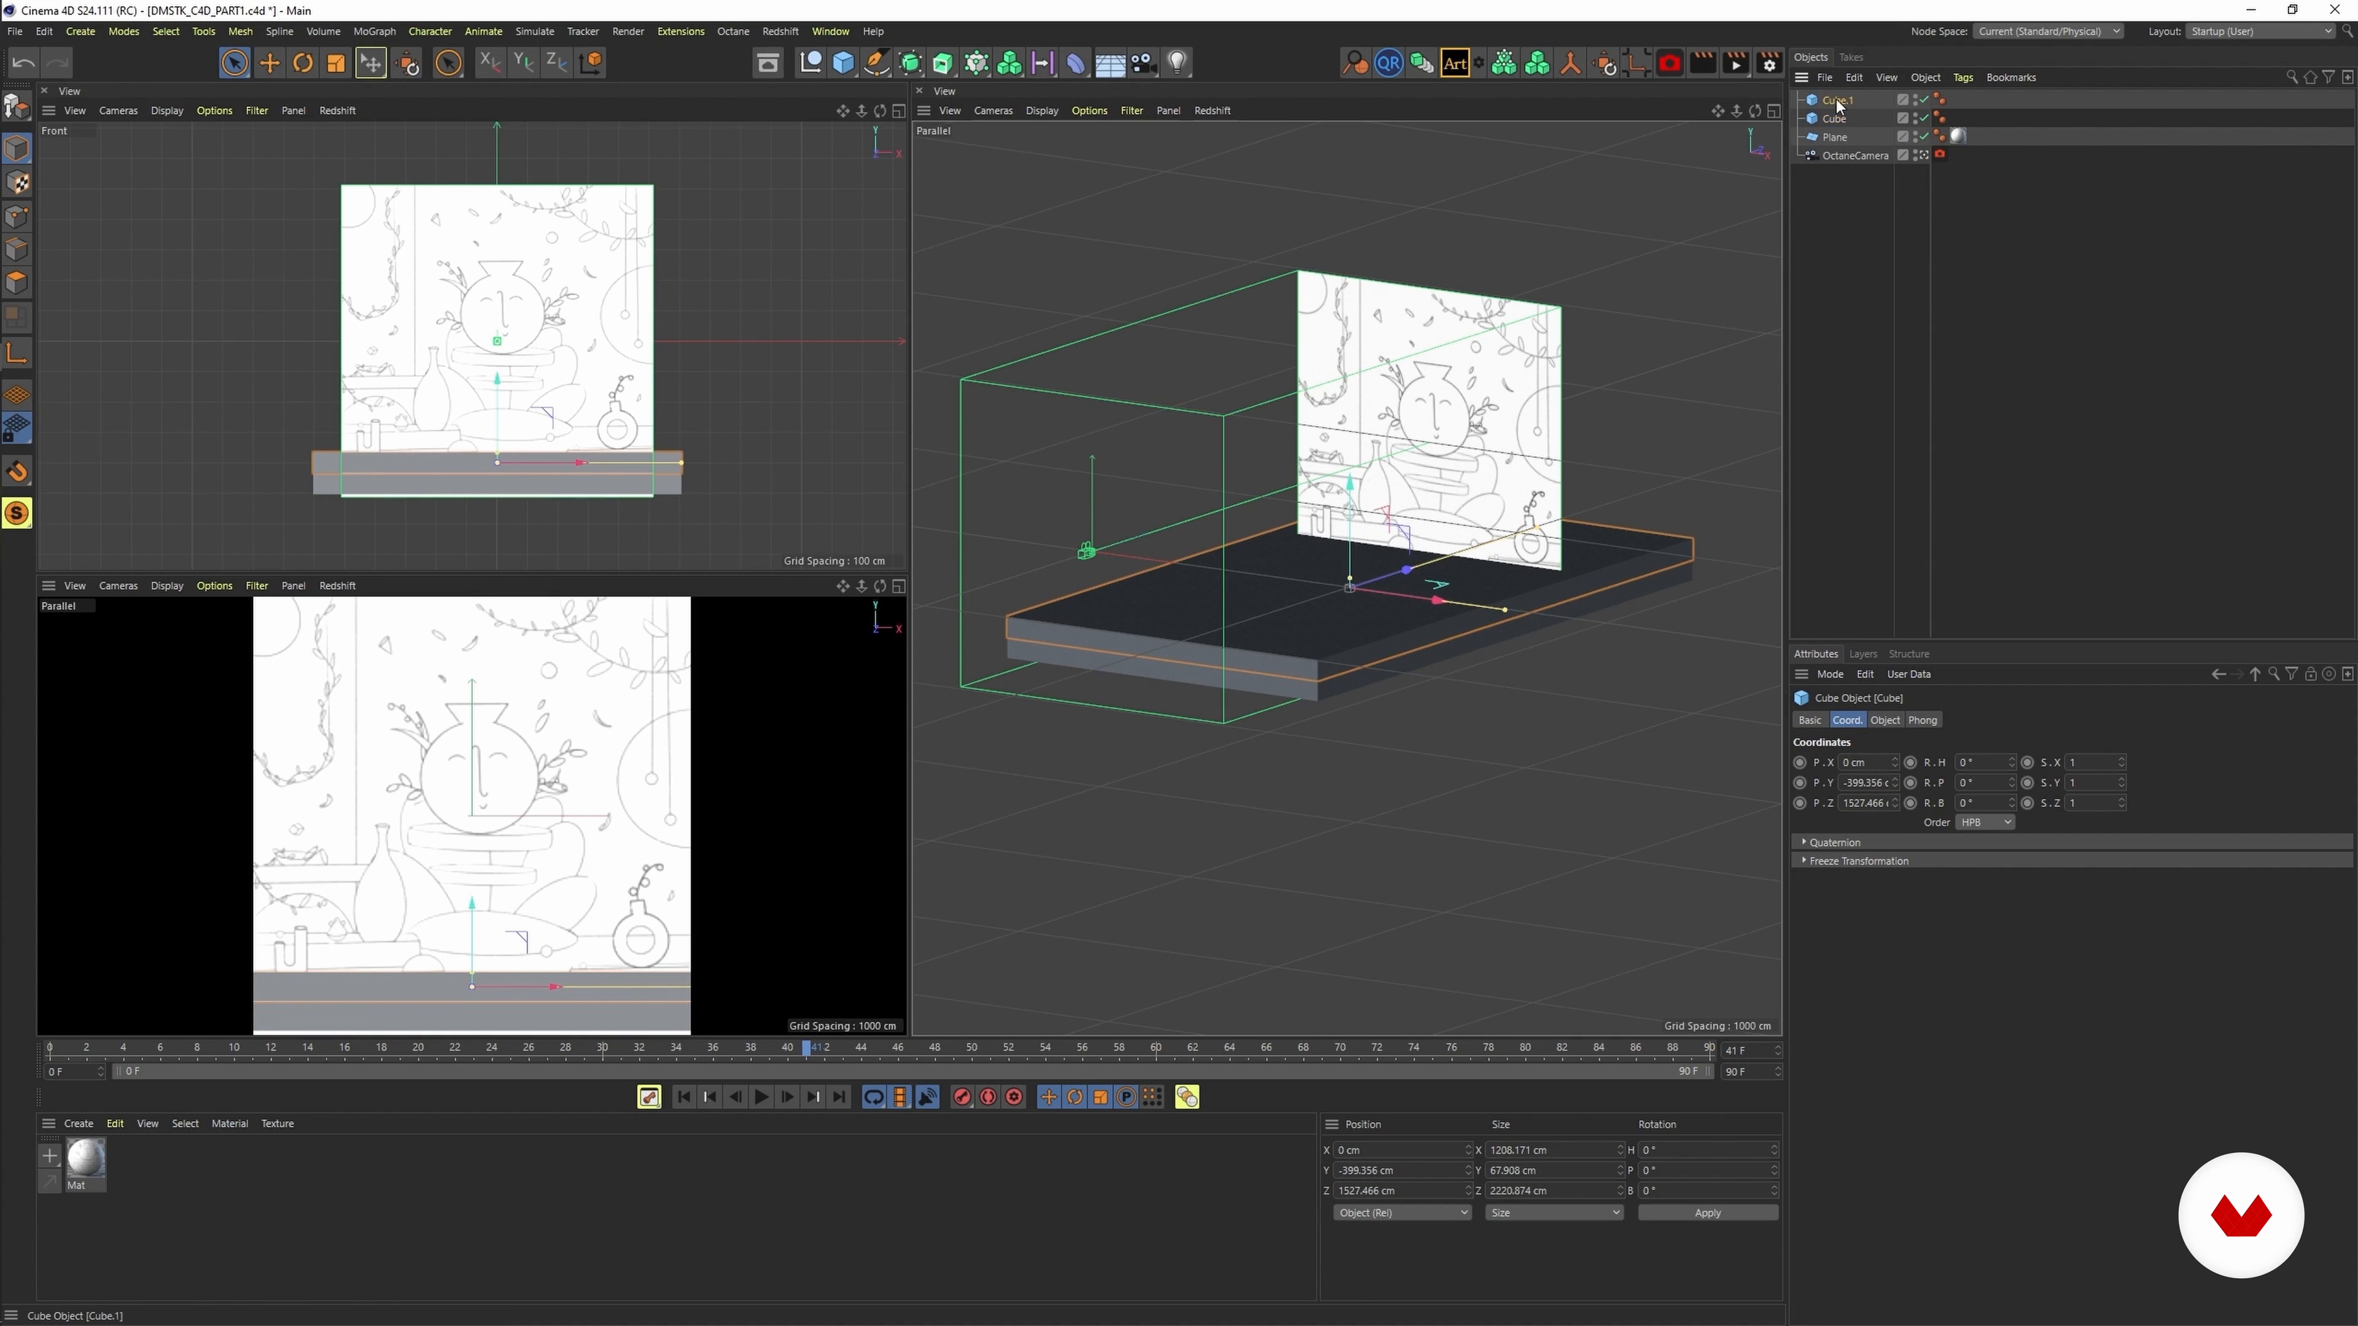Open the Light object icon
Screen dimensions: 2358x1326
(x=1177, y=63)
